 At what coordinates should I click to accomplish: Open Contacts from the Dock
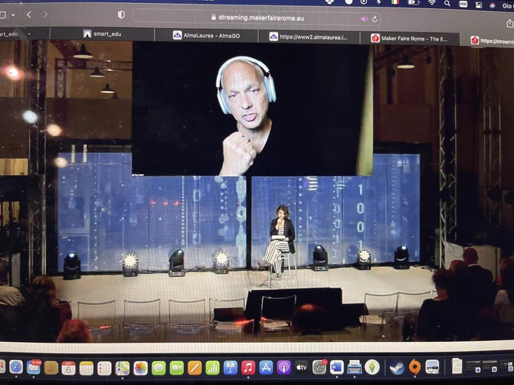[x=51, y=368]
